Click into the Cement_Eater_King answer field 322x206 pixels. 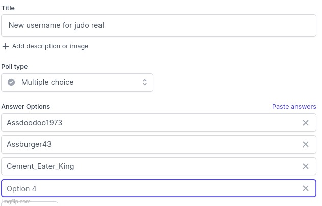pyautogui.click(x=159, y=166)
